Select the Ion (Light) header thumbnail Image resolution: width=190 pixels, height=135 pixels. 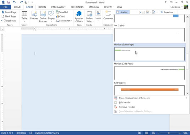(x=150, y=35)
